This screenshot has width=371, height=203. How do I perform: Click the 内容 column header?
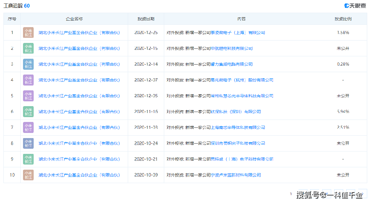coord(241,19)
